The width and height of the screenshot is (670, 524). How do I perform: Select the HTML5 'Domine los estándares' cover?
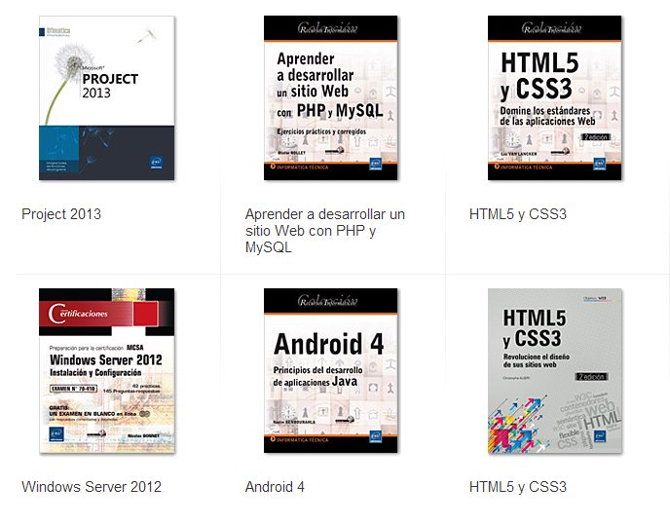coord(554,97)
